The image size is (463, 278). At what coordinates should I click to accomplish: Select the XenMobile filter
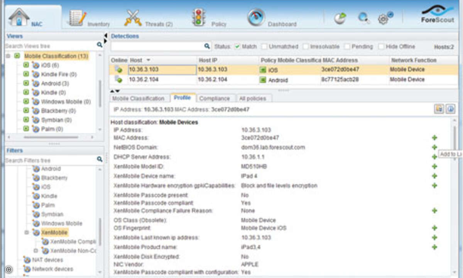[x=54, y=232]
